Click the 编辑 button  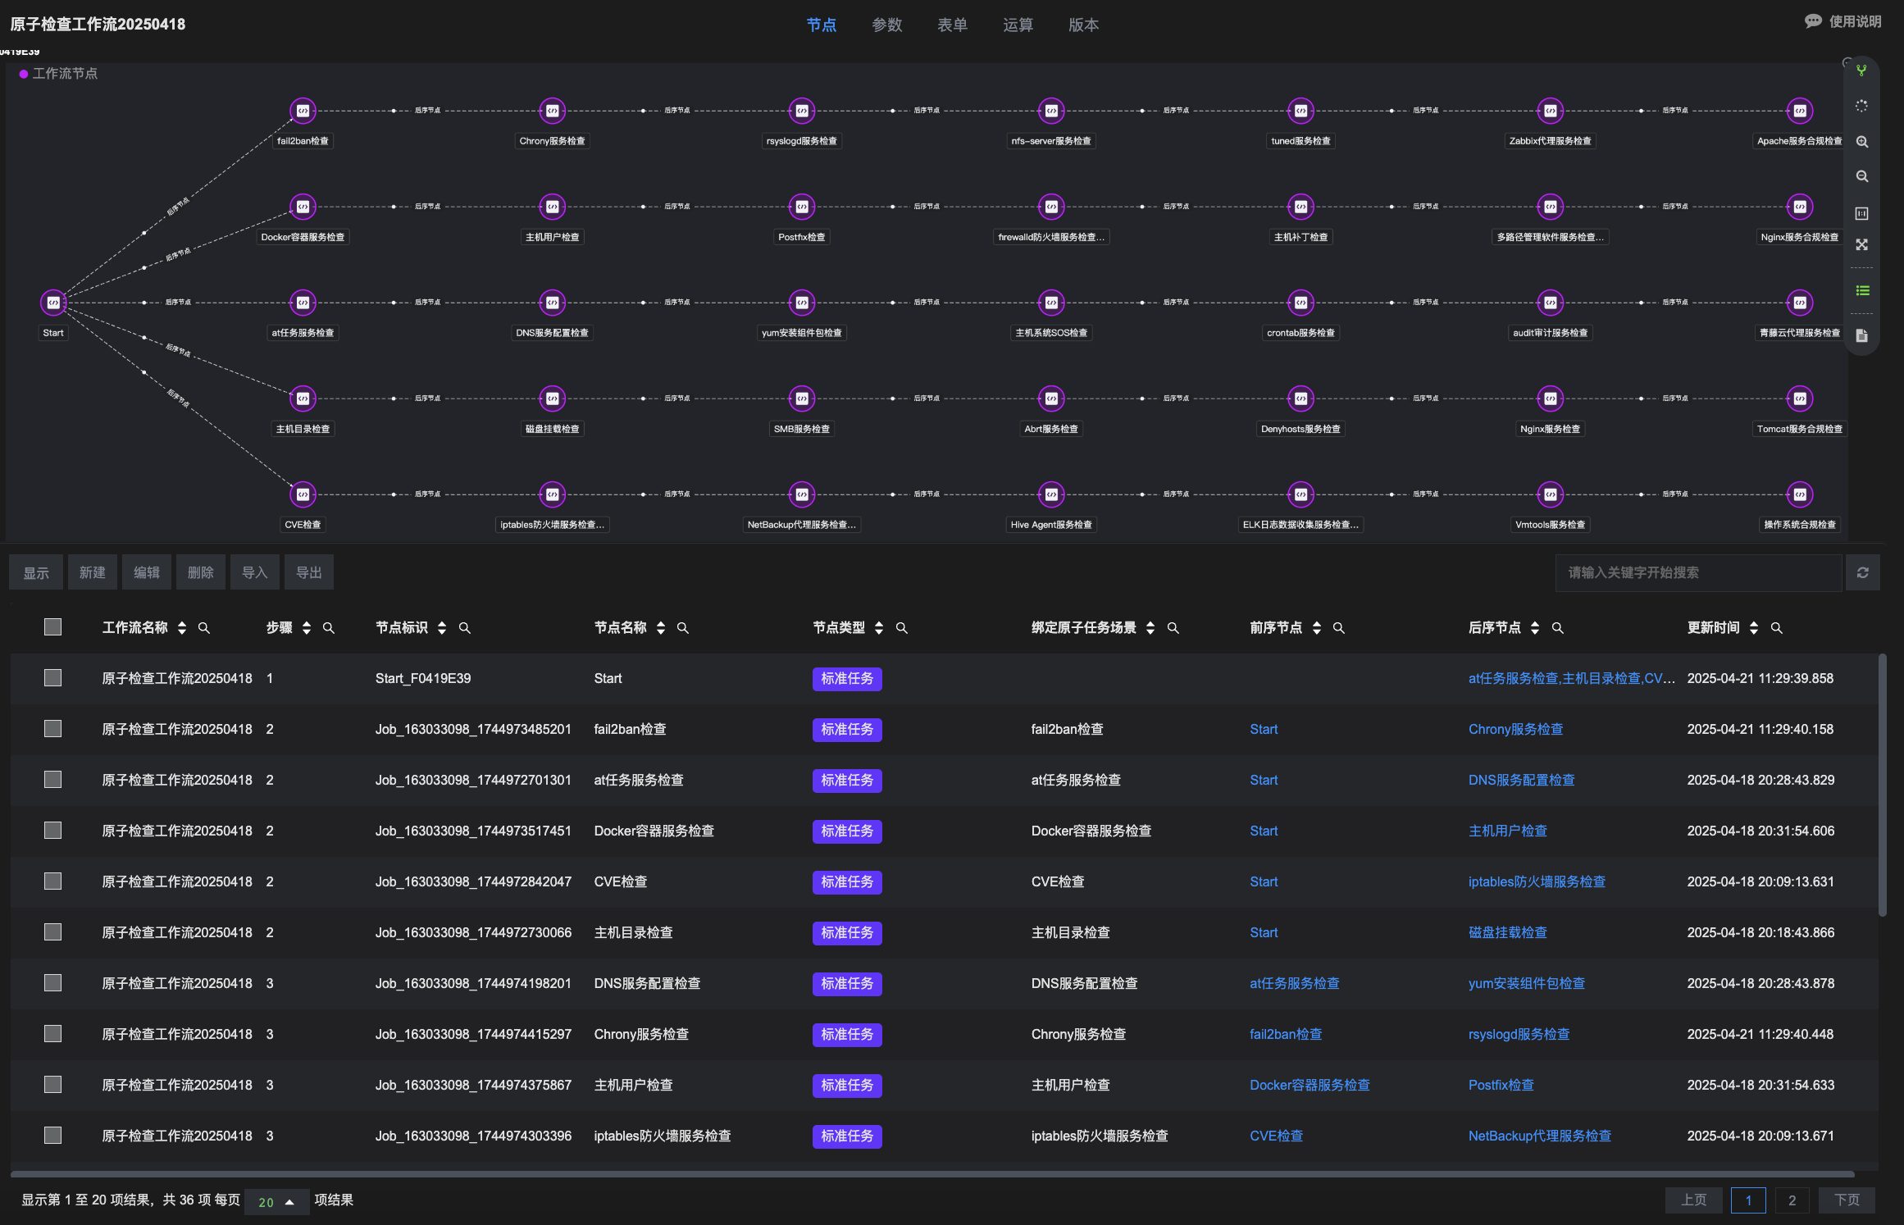(146, 572)
